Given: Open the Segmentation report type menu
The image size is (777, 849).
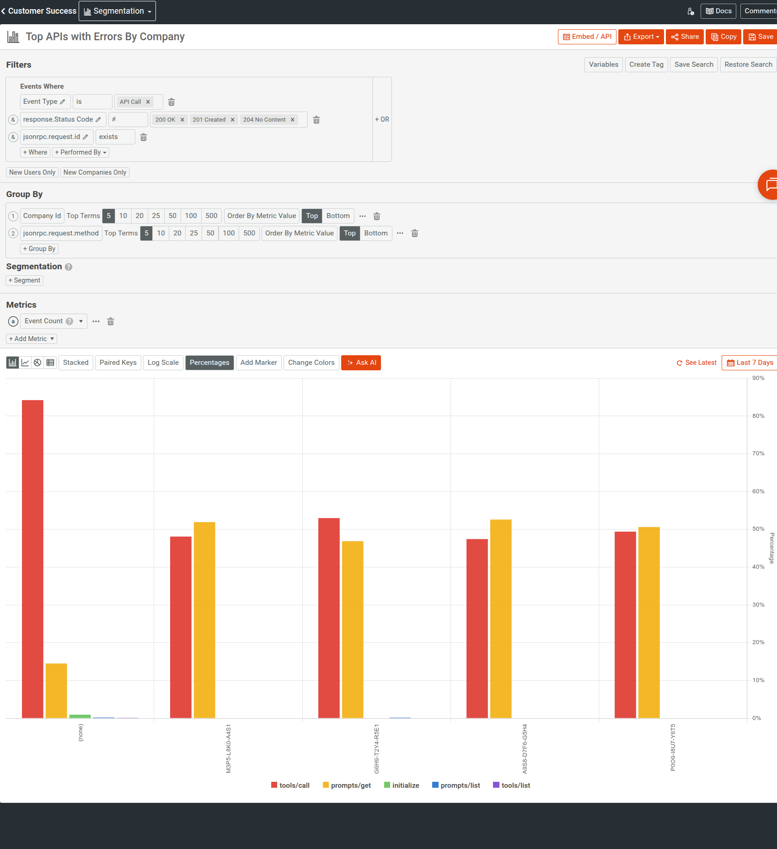Looking at the screenshot, I should pos(117,11).
